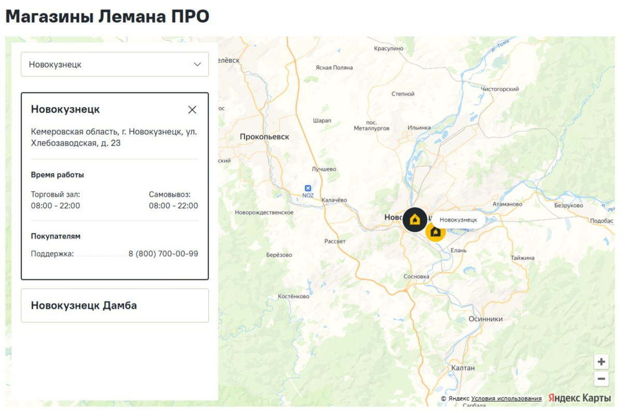Image resolution: width=623 pixels, height=411 pixels.
Task: Click the Время работы heading
Action: [x=58, y=175]
